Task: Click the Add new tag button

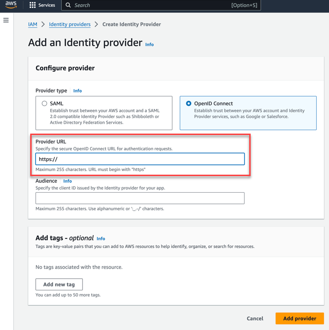Action: 59,285
